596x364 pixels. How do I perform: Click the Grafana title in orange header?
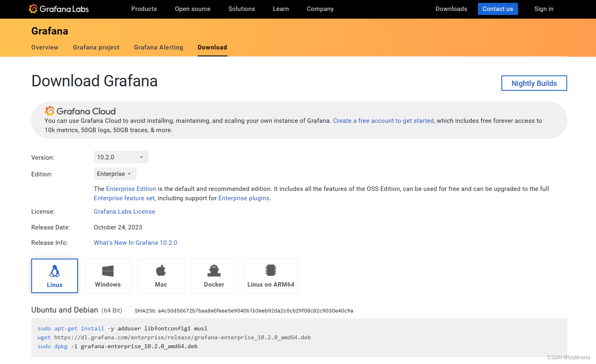(x=50, y=31)
